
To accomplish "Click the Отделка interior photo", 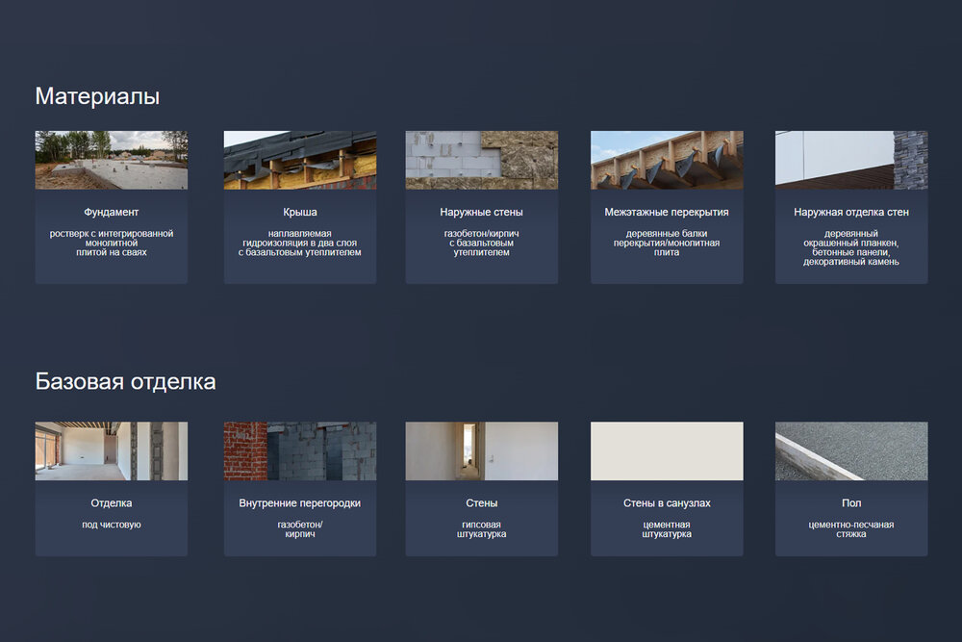I will pyautogui.click(x=111, y=450).
